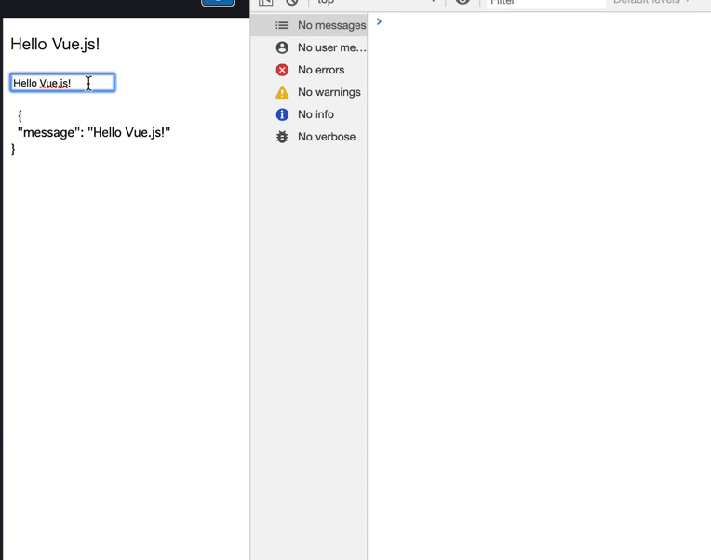
Task: Focus the Hello Vue.js! text input
Action: pyautogui.click(x=62, y=83)
